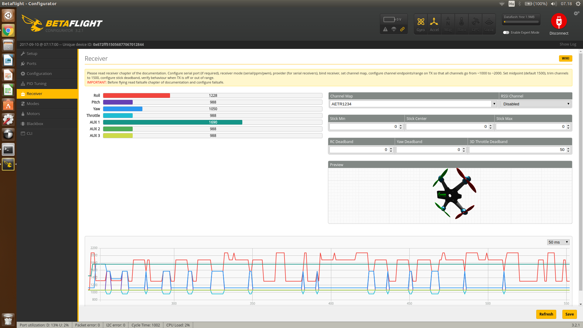Click the Dataflash free space indicator
This screenshot has height=328, width=583.
521,19
